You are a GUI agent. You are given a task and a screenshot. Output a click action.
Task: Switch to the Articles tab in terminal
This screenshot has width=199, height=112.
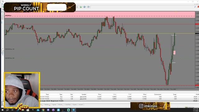pyautogui.click(x=60, y=105)
